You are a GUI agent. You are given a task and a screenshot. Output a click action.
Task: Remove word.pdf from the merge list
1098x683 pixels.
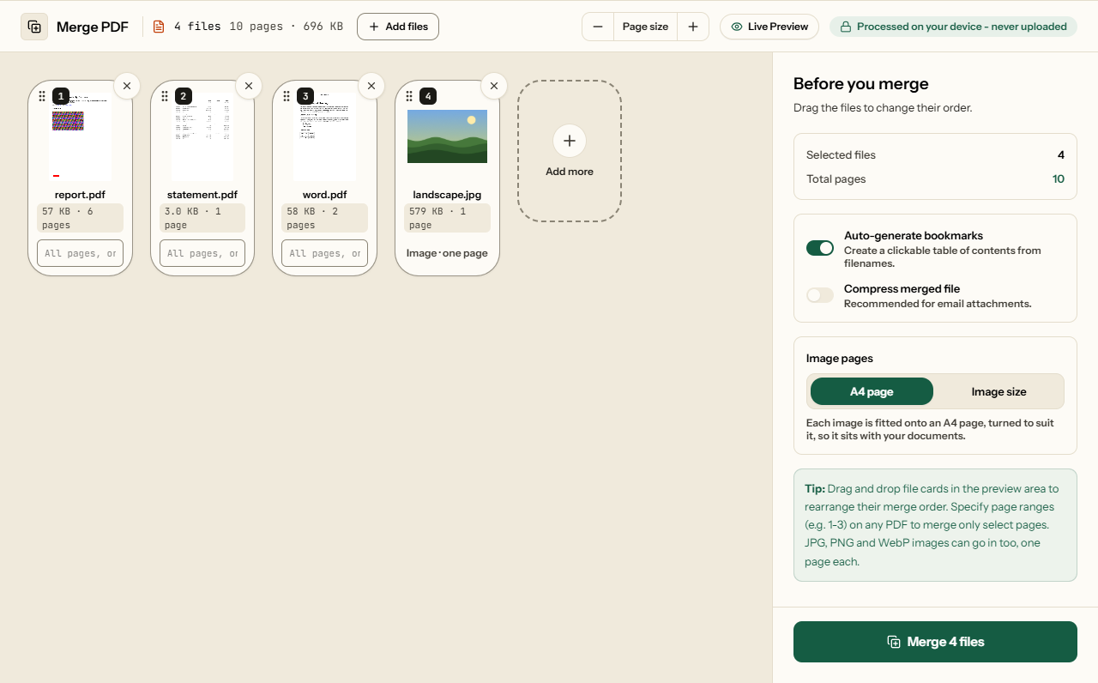371,86
